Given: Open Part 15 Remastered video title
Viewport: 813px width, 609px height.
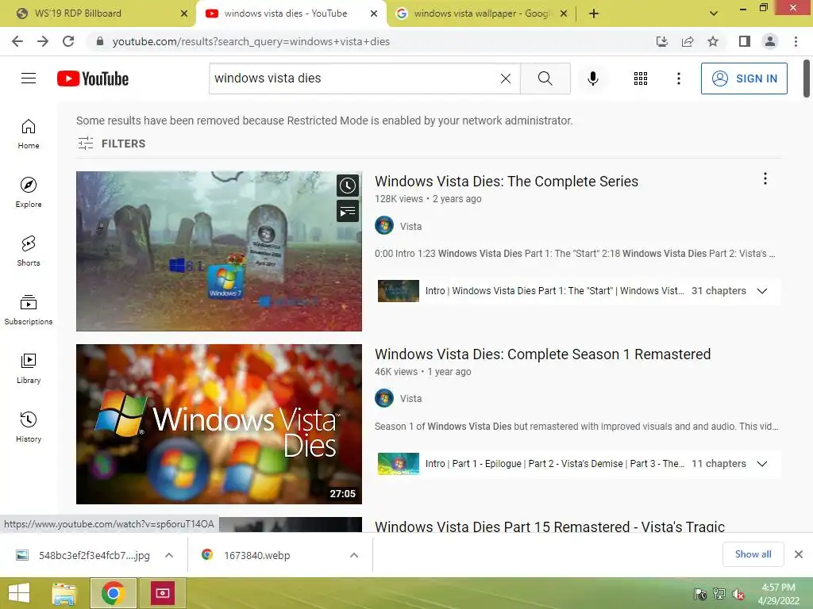Looking at the screenshot, I should [x=549, y=526].
